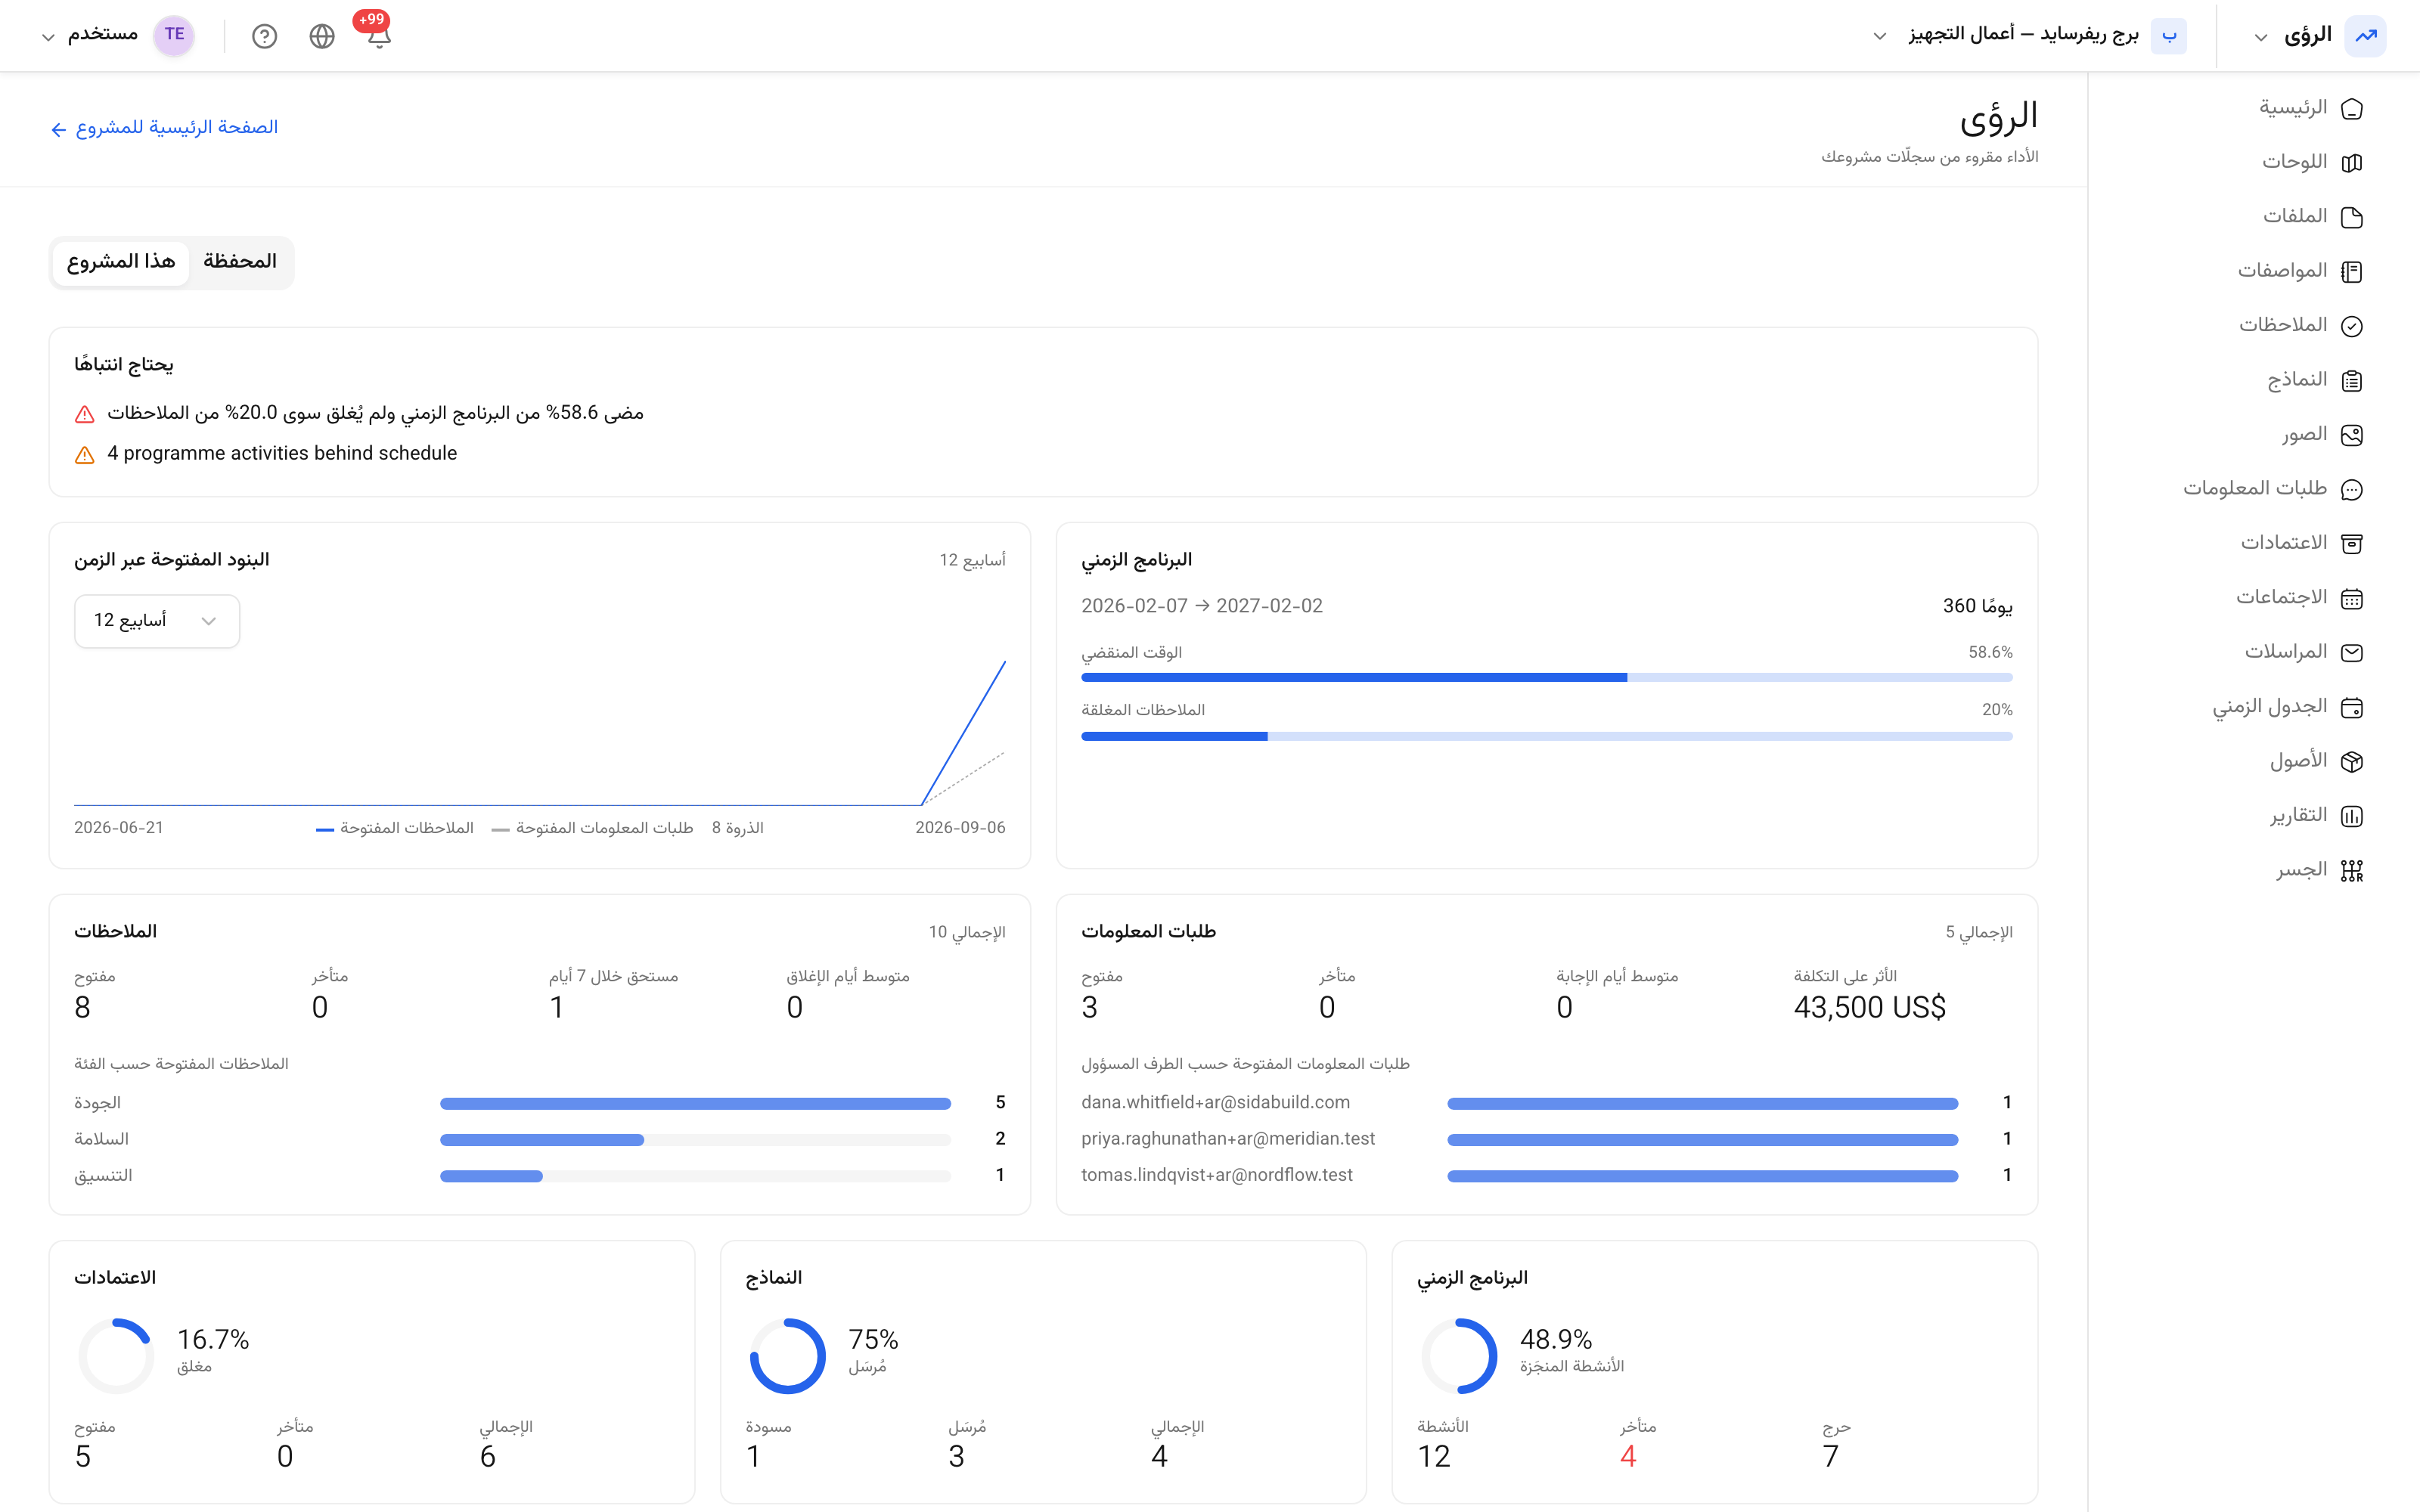Click the الجودة category bar
This screenshot has width=2420, height=1512.
695,1103
